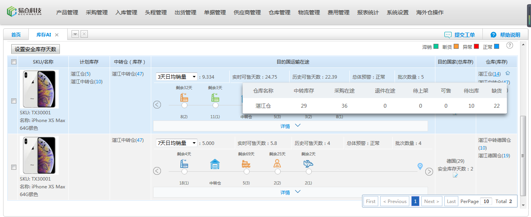This screenshot has height=217, width=531.
Task: Click the person icon labeled 剩余25天
Action: pos(277,164)
